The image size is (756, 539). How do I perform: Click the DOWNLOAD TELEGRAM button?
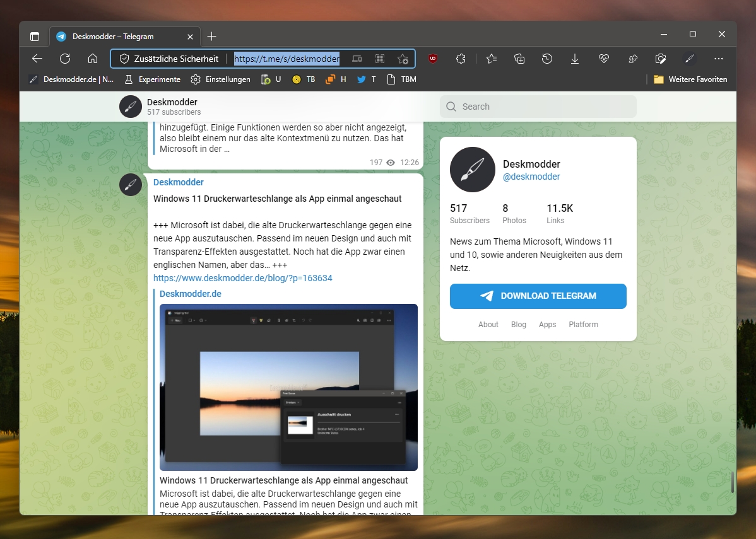(538, 296)
